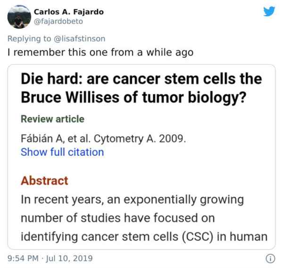Viewport: 283px width, 268px height.
Task: Select the green Review article label
Action: [52, 119]
